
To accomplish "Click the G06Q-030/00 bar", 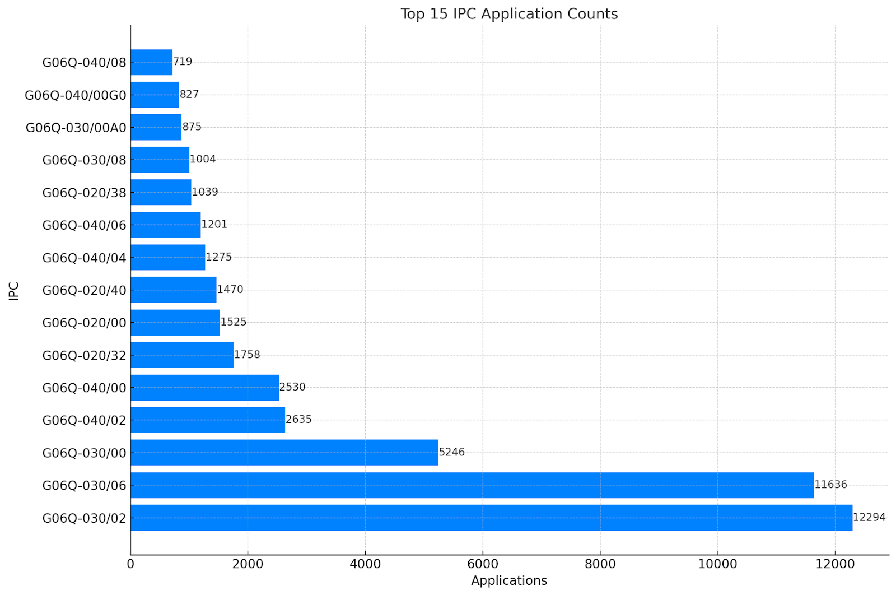I will click(284, 453).
